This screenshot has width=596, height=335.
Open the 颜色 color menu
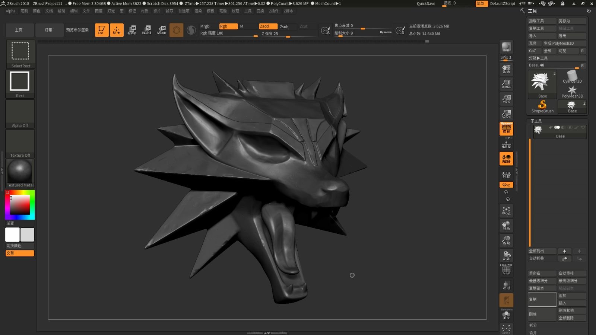[x=37, y=11]
